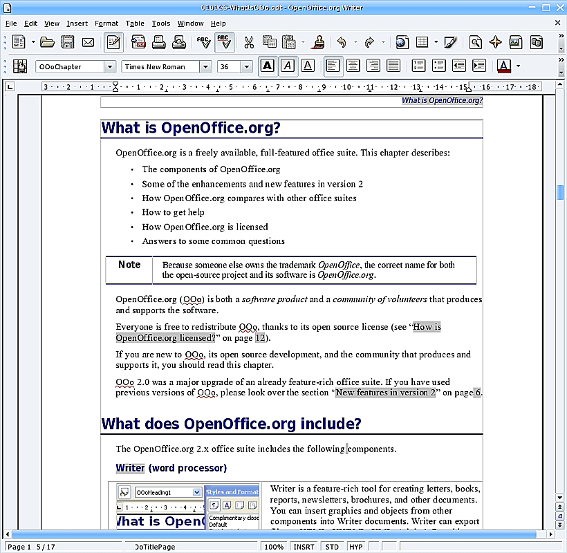This screenshot has height=553, width=567.
Task: Toggle bold formatting
Action: (268, 65)
